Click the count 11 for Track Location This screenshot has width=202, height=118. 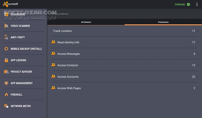click(x=194, y=31)
